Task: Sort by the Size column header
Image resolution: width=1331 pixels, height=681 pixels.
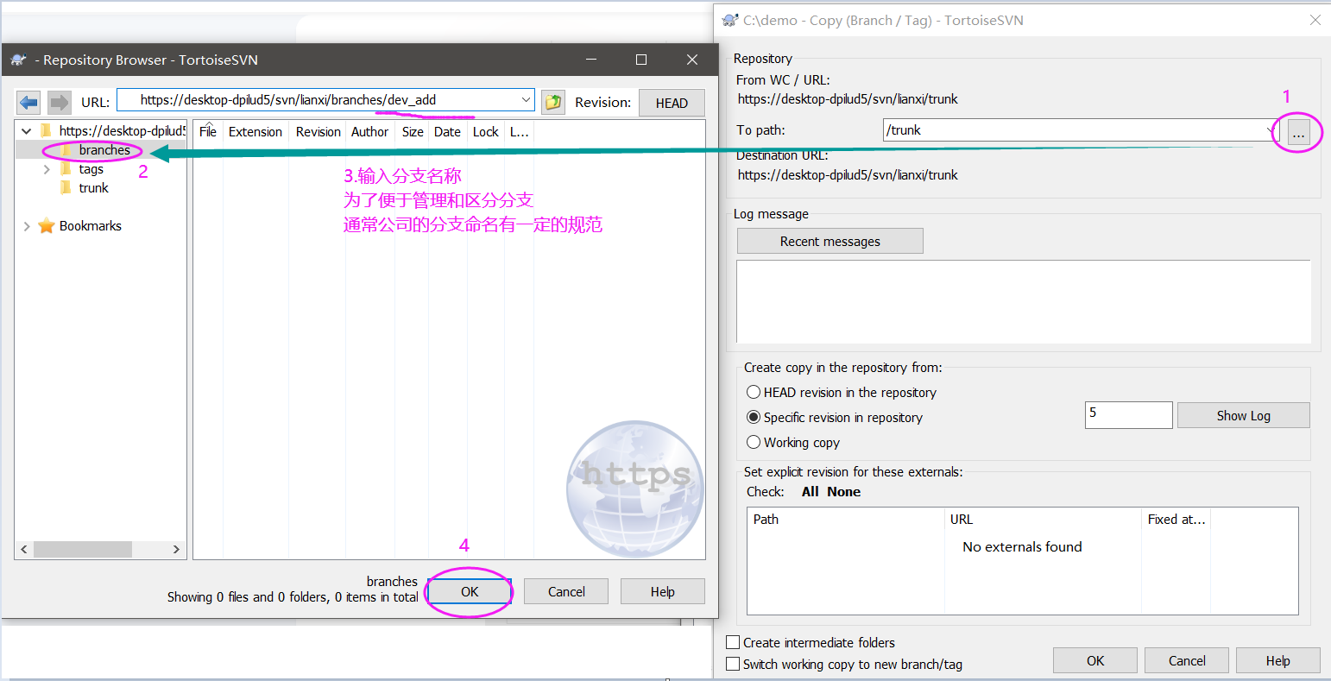Action: (x=413, y=132)
